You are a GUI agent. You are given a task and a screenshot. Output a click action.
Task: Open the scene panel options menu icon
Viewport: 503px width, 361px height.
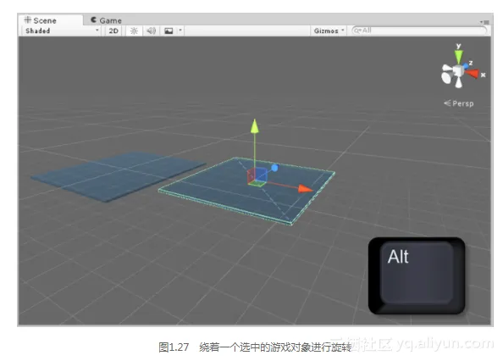[485, 22]
